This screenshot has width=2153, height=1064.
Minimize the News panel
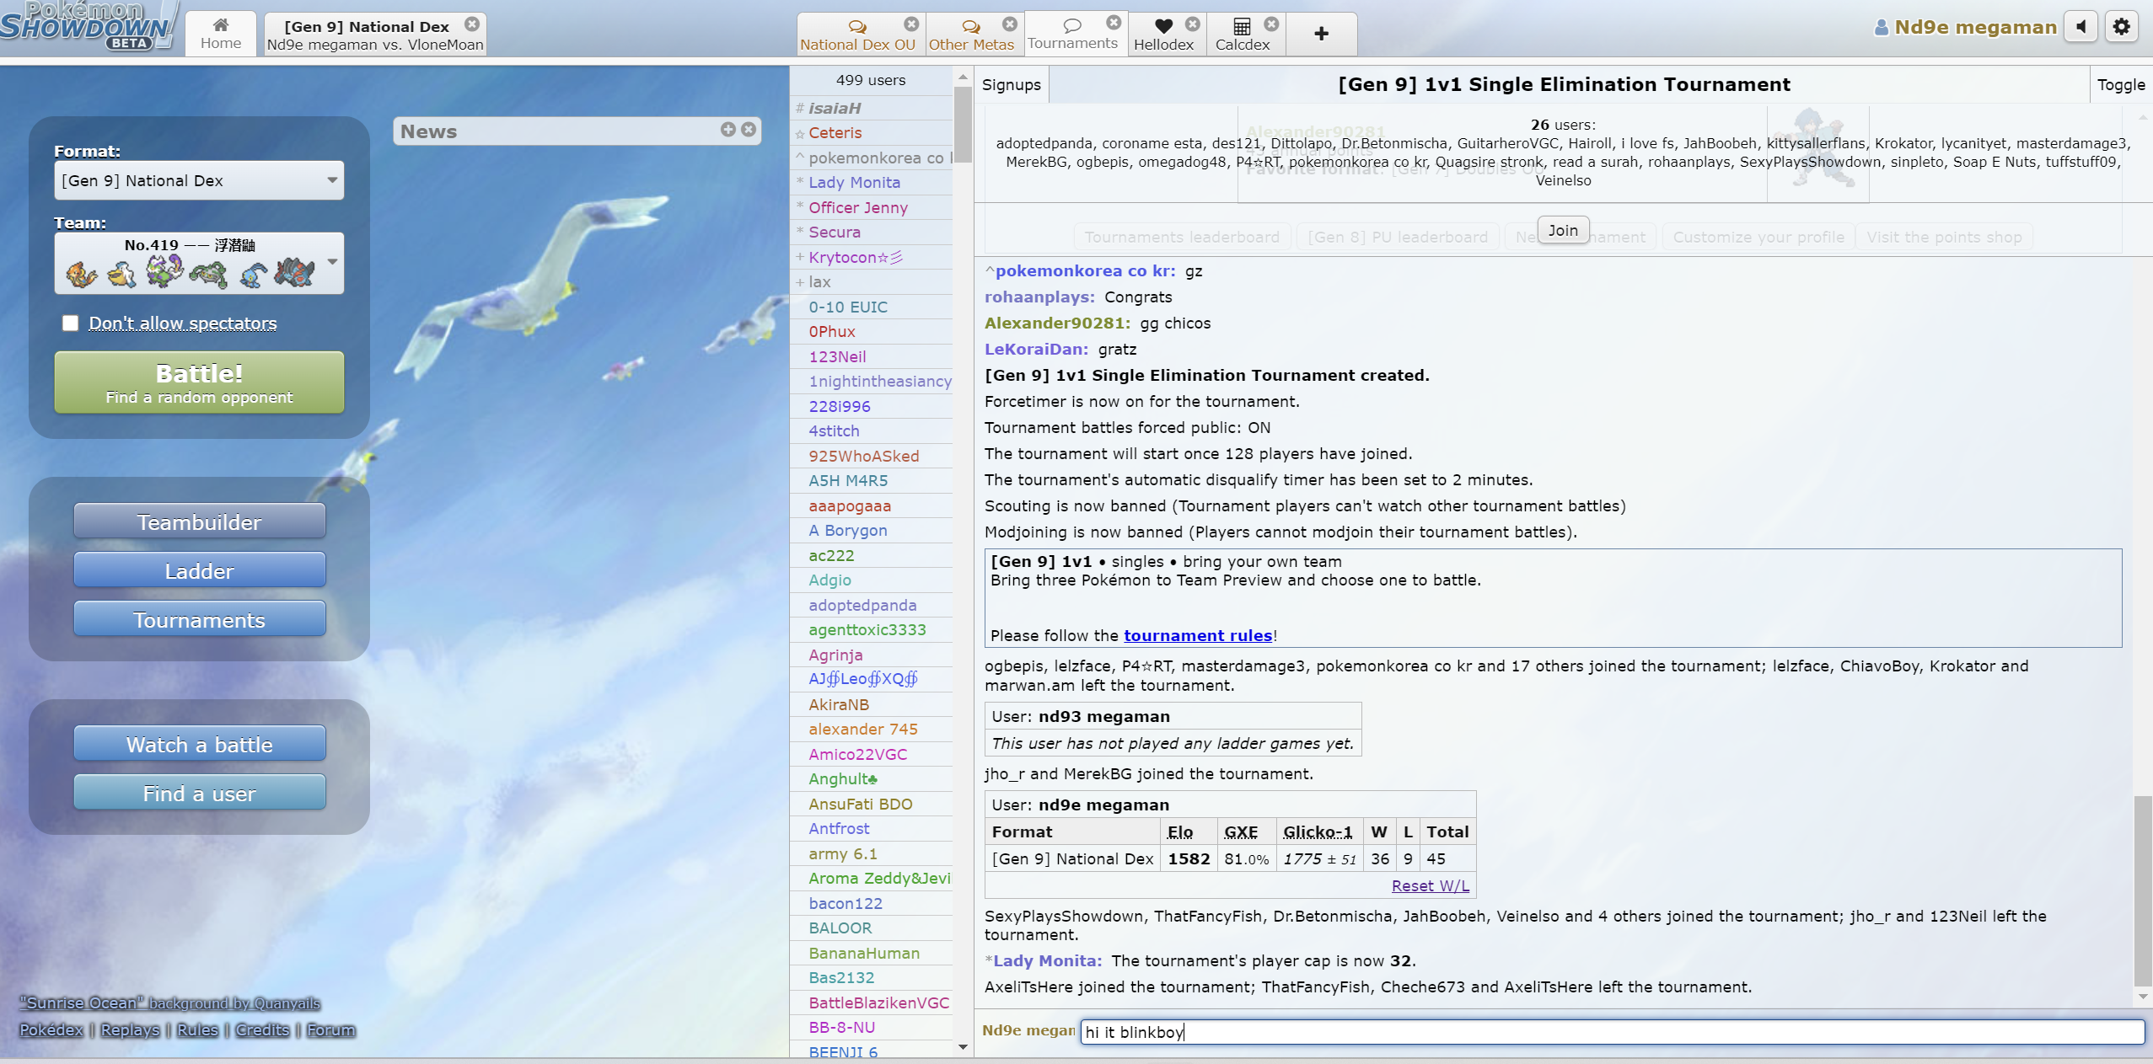pyautogui.click(x=728, y=129)
